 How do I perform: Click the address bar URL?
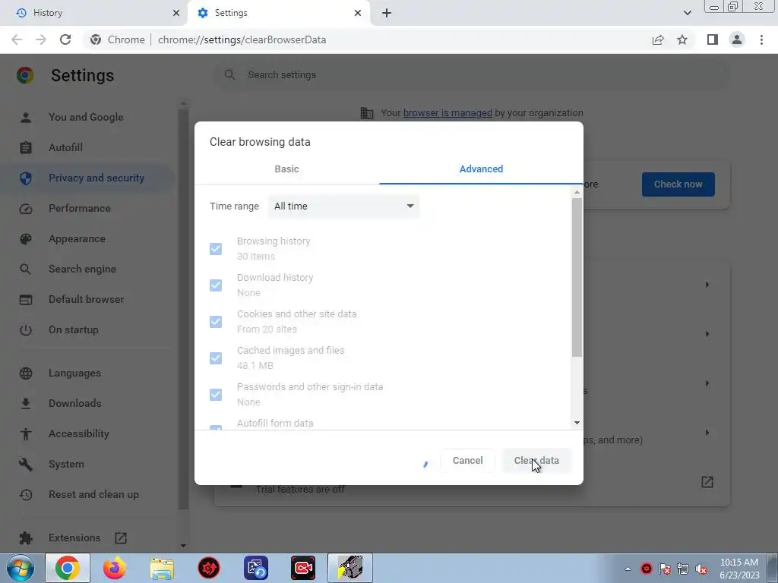242,39
